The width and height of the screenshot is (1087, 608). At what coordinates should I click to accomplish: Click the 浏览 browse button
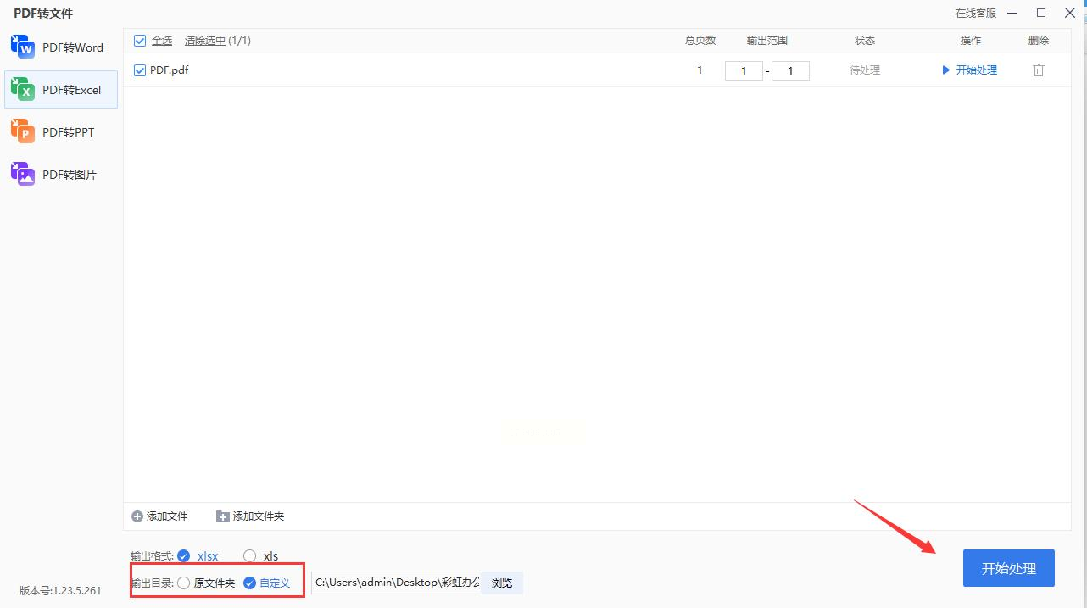[x=502, y=583]
